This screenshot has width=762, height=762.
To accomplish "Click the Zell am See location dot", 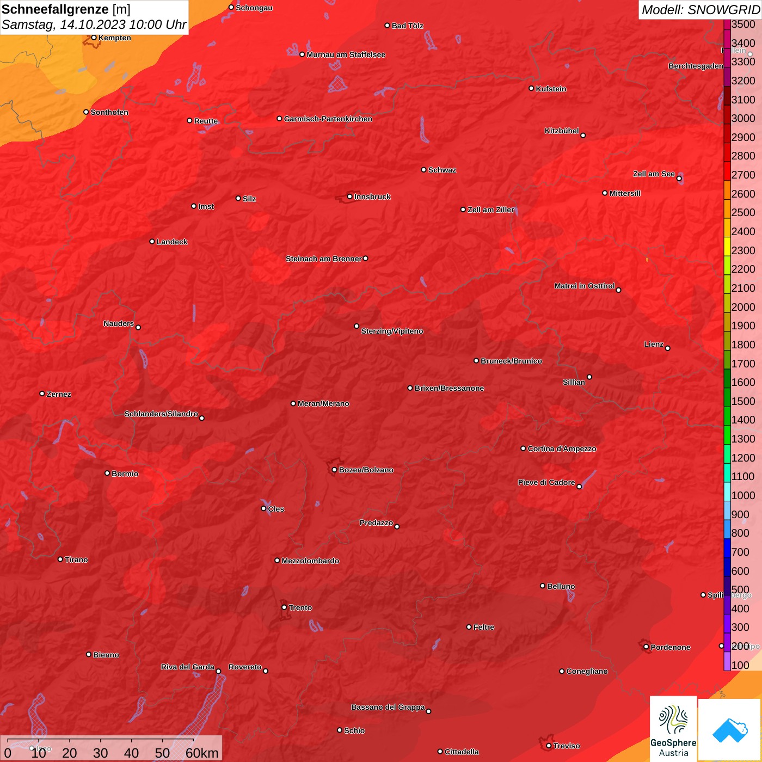I will 679,178.
